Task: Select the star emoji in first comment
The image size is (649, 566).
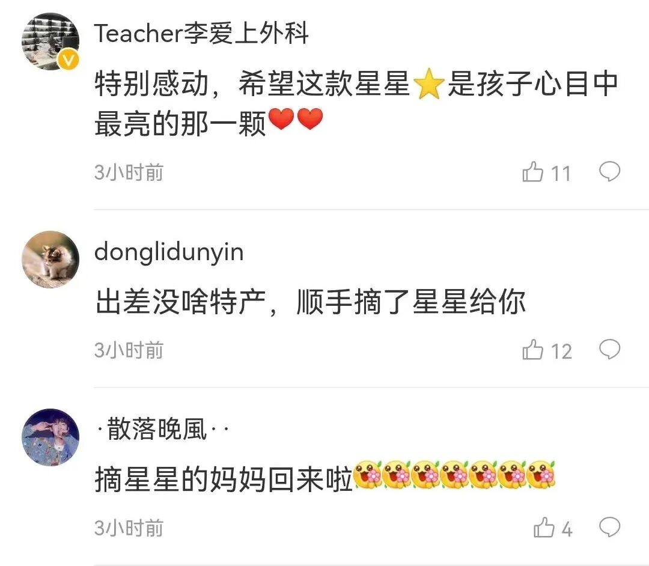Action: [429, 84]
